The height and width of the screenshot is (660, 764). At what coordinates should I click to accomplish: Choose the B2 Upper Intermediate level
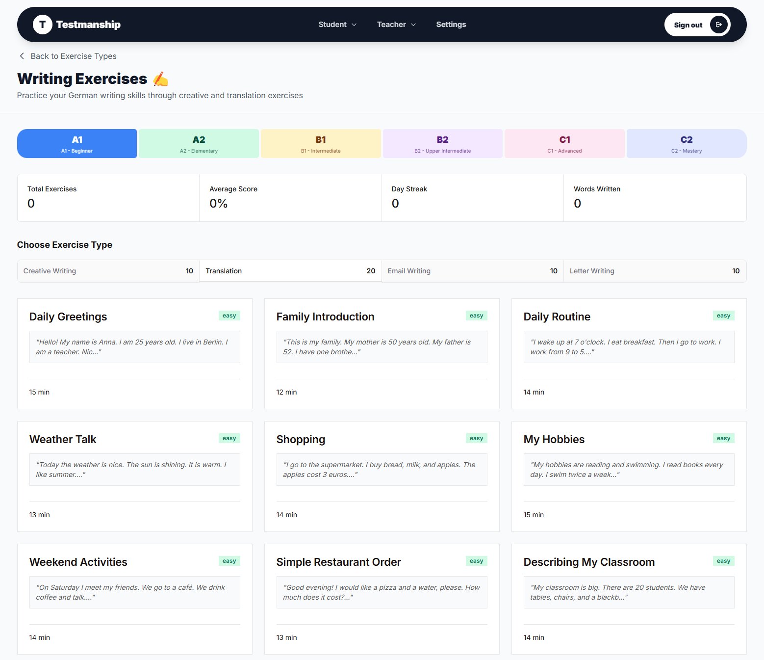pyautogui.click(x=442, y=144)
